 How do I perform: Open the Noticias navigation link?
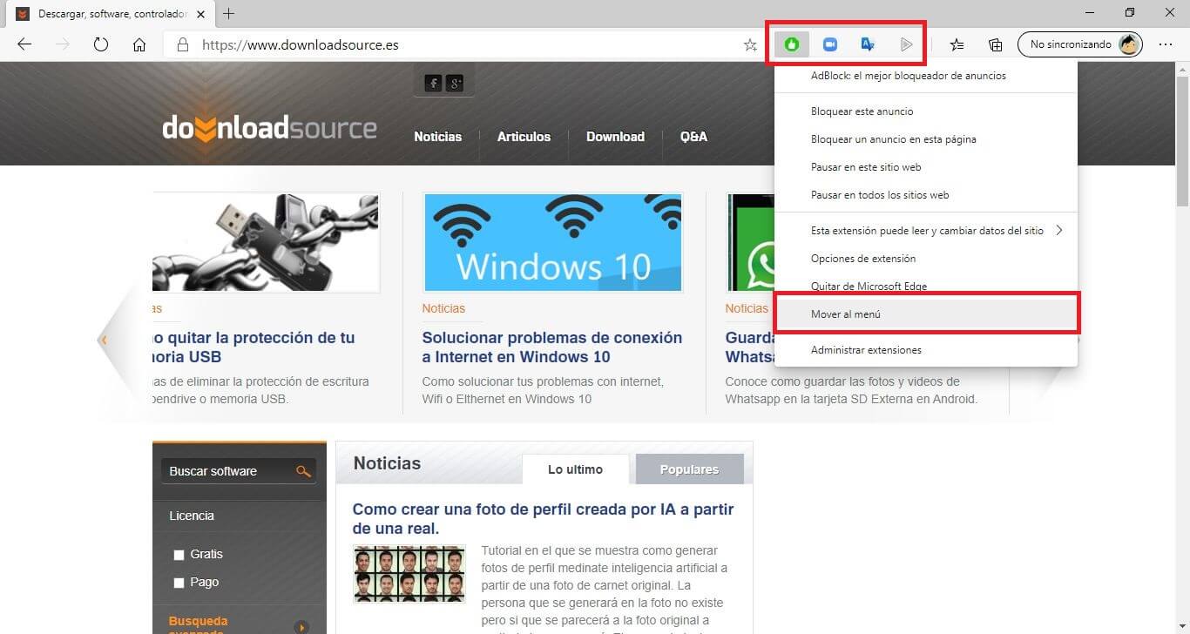(438, 137)
